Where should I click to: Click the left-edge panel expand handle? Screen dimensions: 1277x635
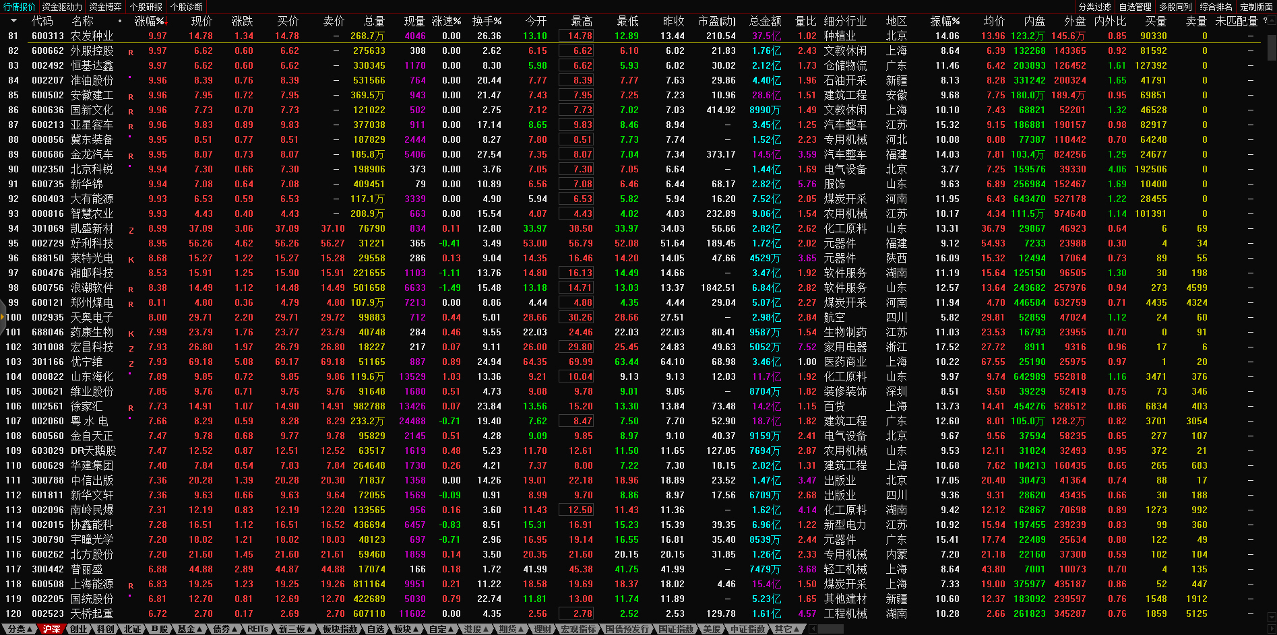tap(3, 317)
